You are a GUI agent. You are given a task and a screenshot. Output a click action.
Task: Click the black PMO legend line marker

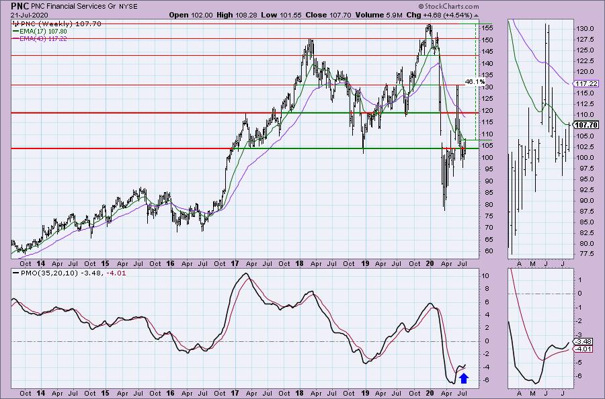click(15, 273)
